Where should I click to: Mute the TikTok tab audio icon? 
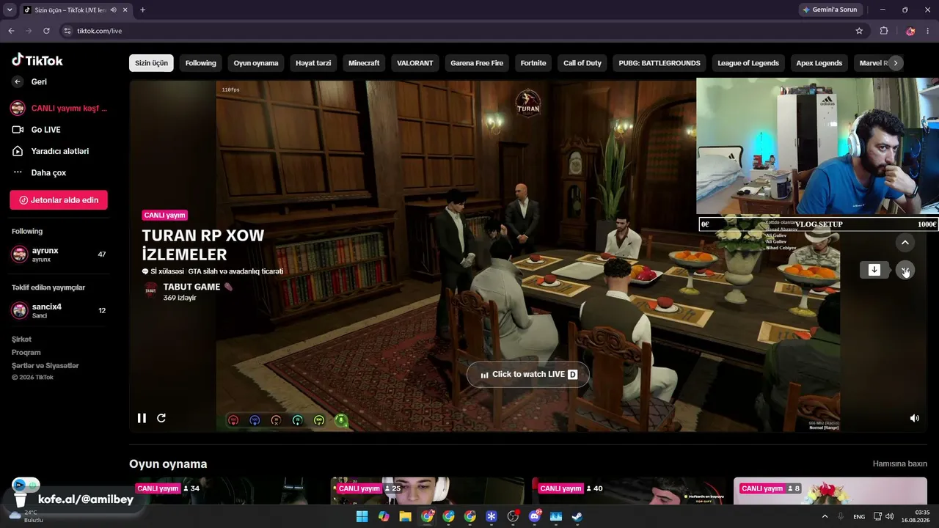(x=113, y=10)
